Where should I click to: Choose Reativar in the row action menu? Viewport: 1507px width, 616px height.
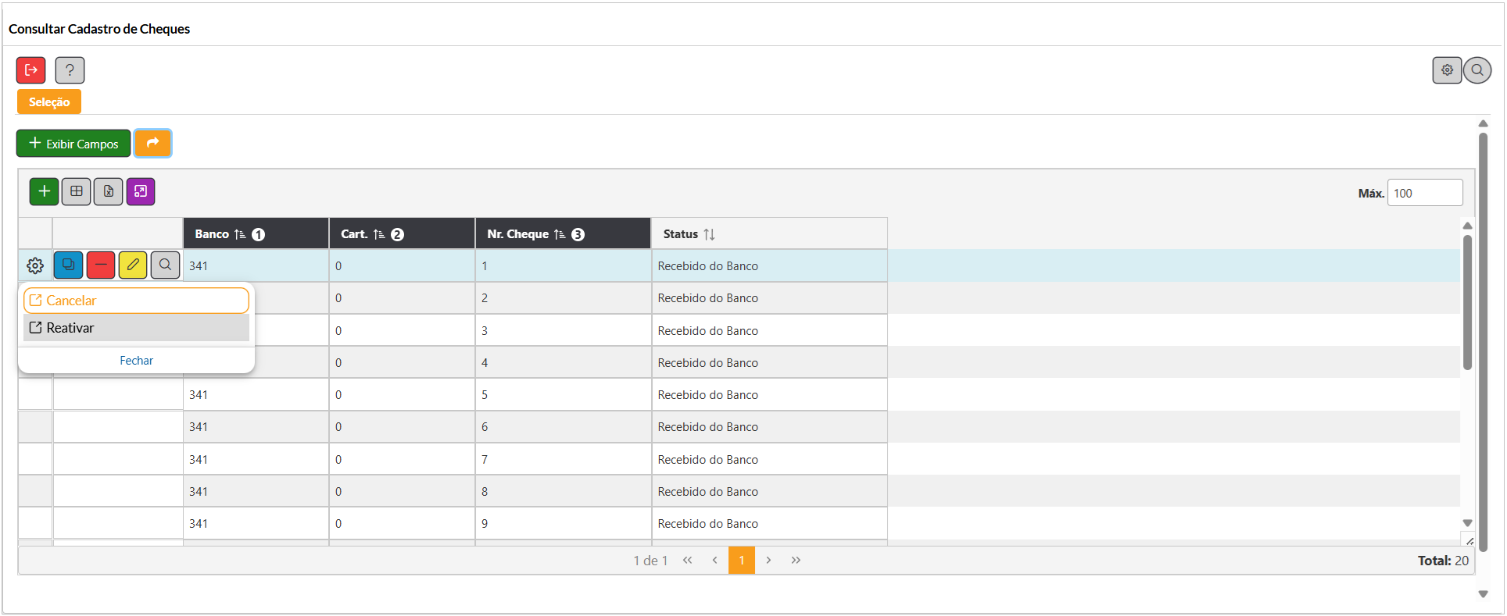click(x=136, y=328)
